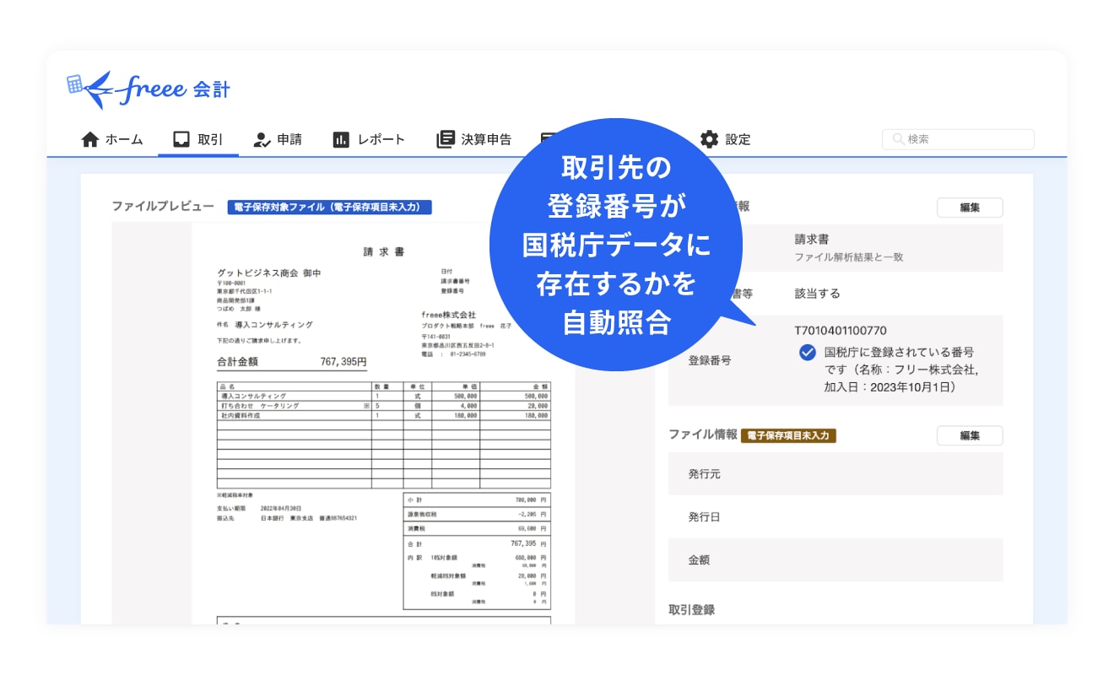Open settings using the gear icon

710,138
